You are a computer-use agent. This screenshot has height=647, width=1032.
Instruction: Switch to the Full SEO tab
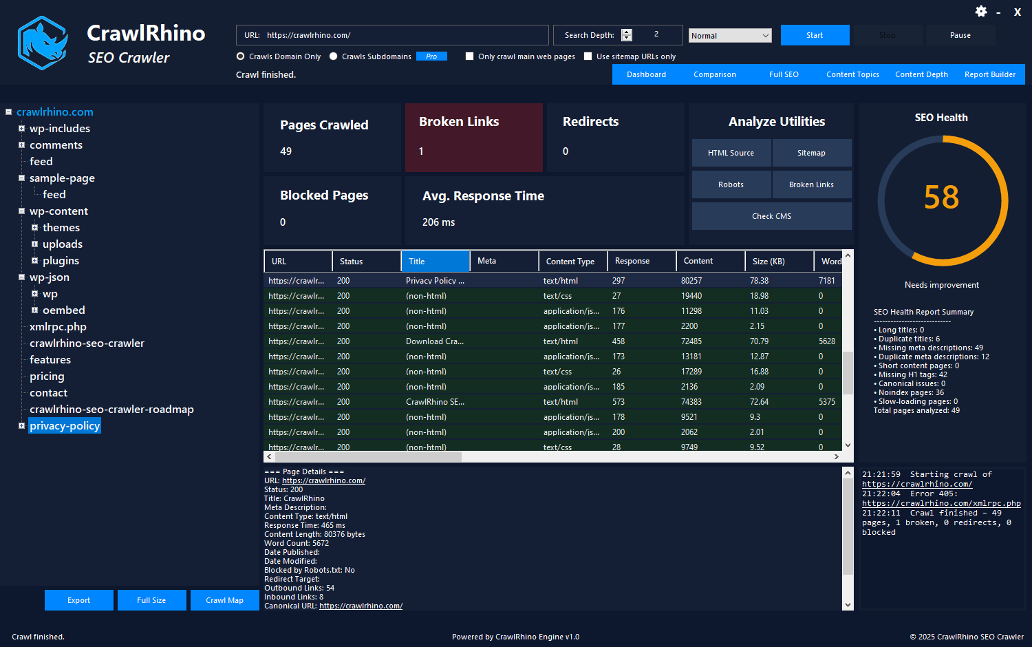[784, 74]
